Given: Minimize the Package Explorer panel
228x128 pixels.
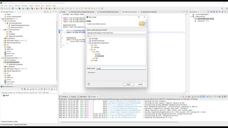Looking at the screenshot, I should (53, 12).
